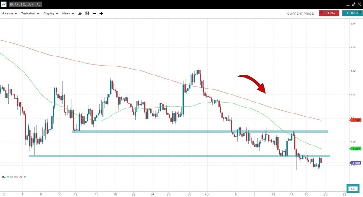The width and height of the screenshot is (363, 197).
Task: Click the chart logo icon in title bar
Action: [x=4, y=4]
